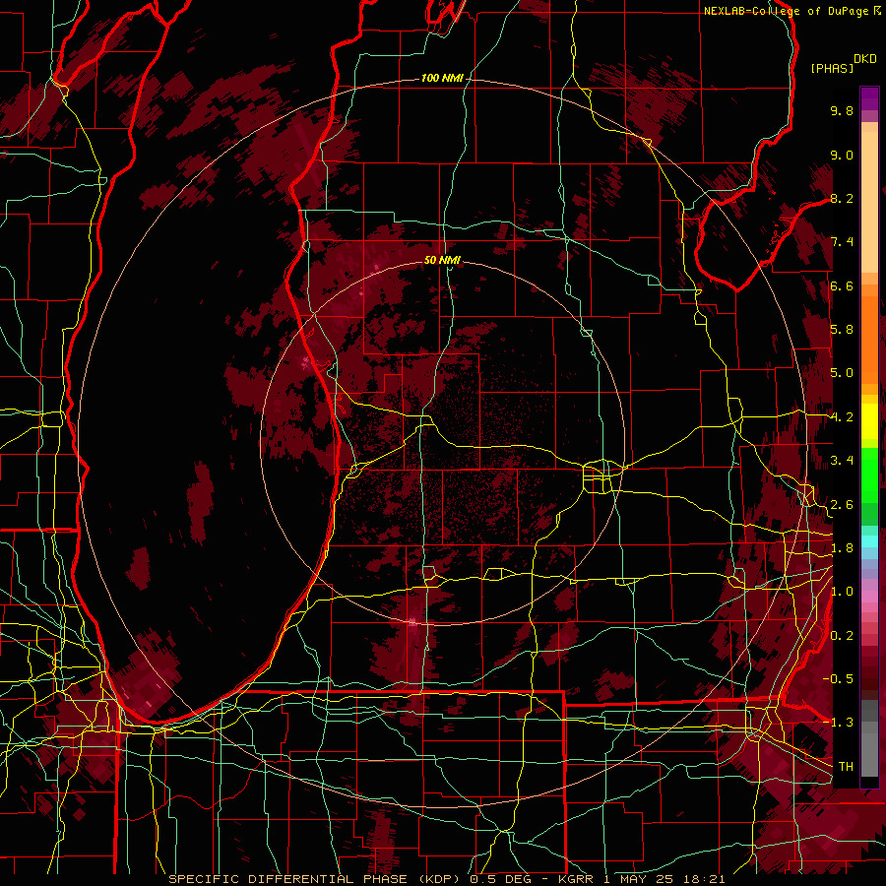Click the 1.8 value on the color scale
The height and width of the screenshot is (886, 886).
tap(842, 548)
